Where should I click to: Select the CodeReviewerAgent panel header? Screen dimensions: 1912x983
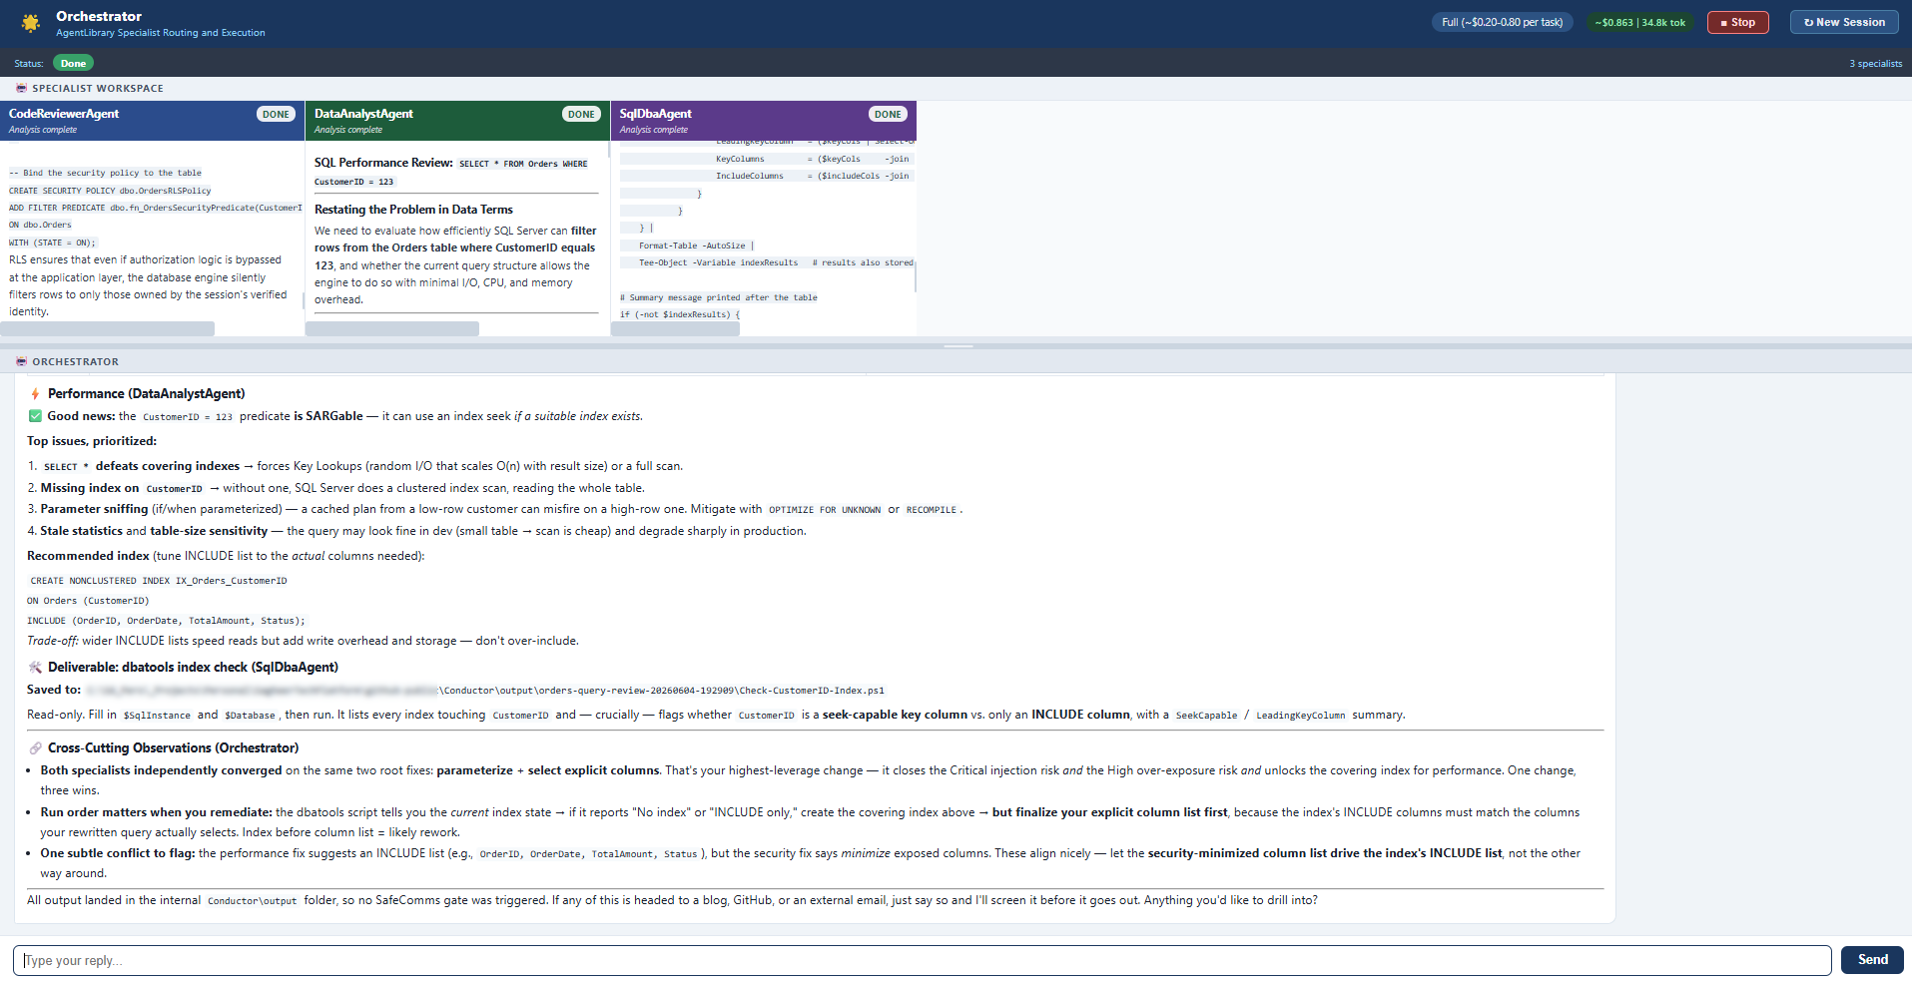click(x=152, y=121)
